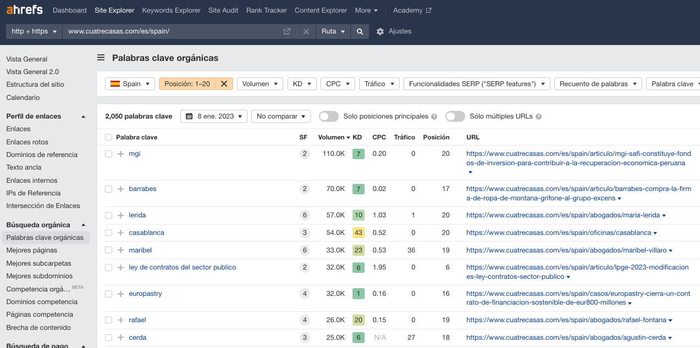Click the KD badge for casablanca
Screen dimensions: 700x348
click(359, 233)
